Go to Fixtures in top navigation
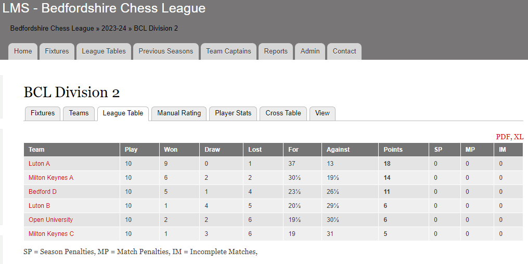 [x=57, y=51]
